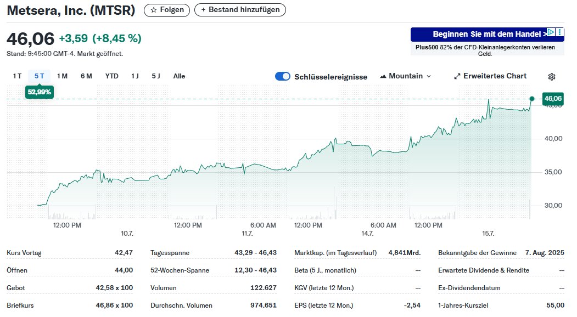Click the chart settings gear icon
The width and height of the screenshot is (577, 317).
pyautogui.click(x=551, y=76)
